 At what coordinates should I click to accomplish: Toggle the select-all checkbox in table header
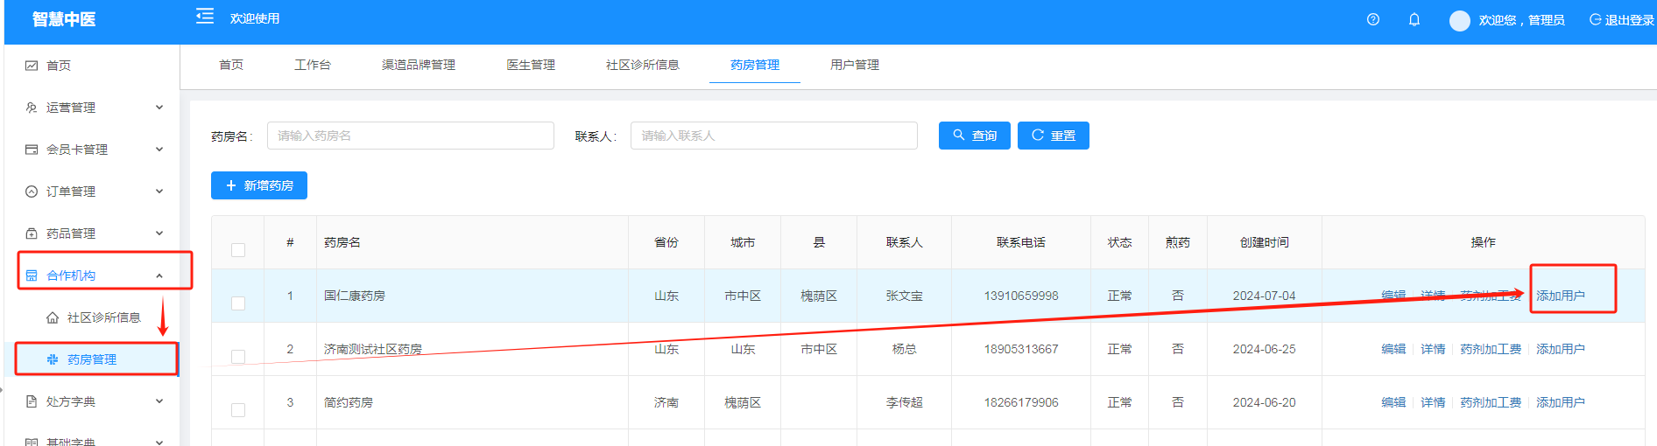click(x=238, y=250)
